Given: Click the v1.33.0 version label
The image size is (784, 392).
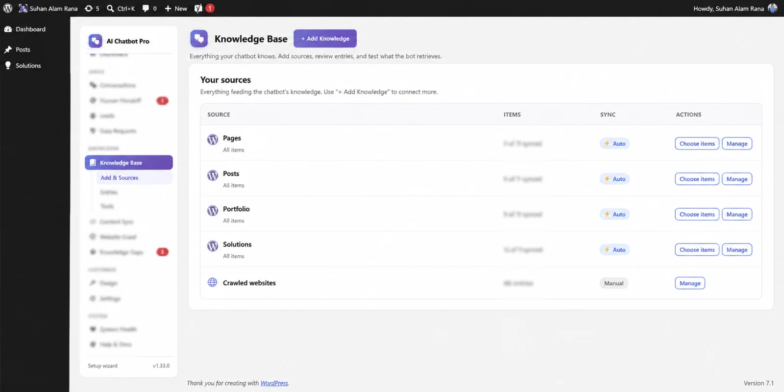Looking at the screenshot, I should pyautogui.click(x=161, y=366).
